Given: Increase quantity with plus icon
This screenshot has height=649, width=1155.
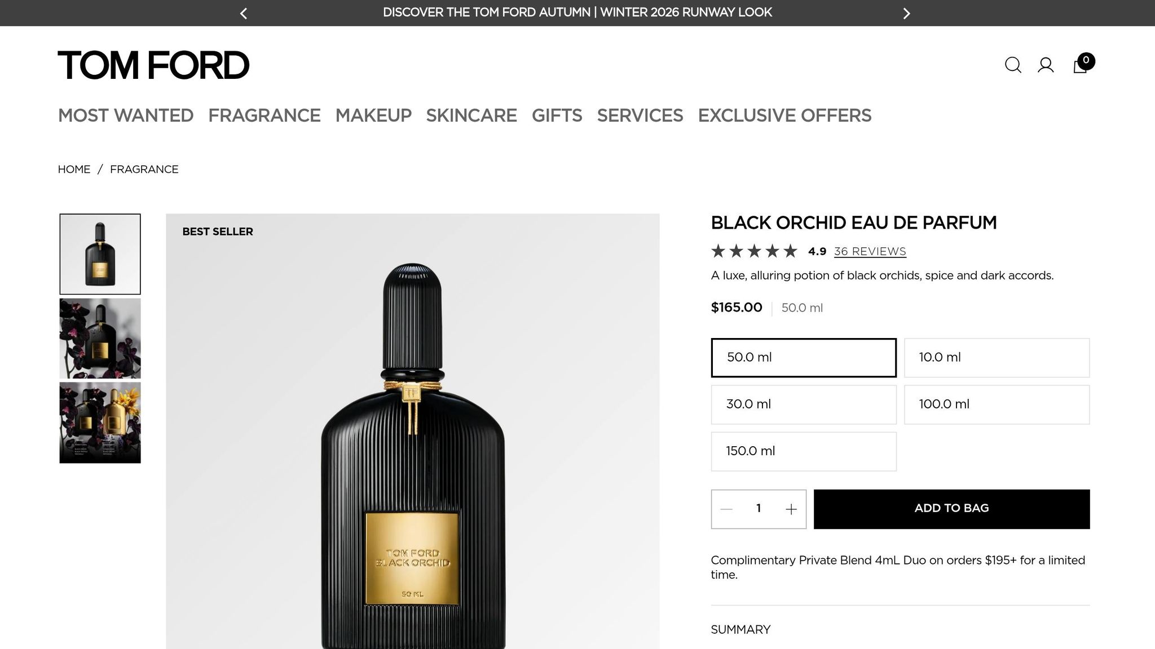Looking at the screenshot, I should click(x=791, y=509).
